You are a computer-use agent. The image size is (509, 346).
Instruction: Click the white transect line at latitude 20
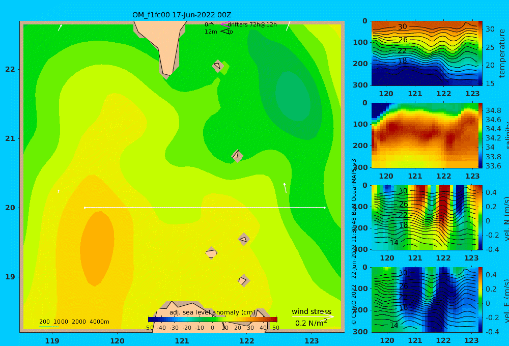point(205,208)
